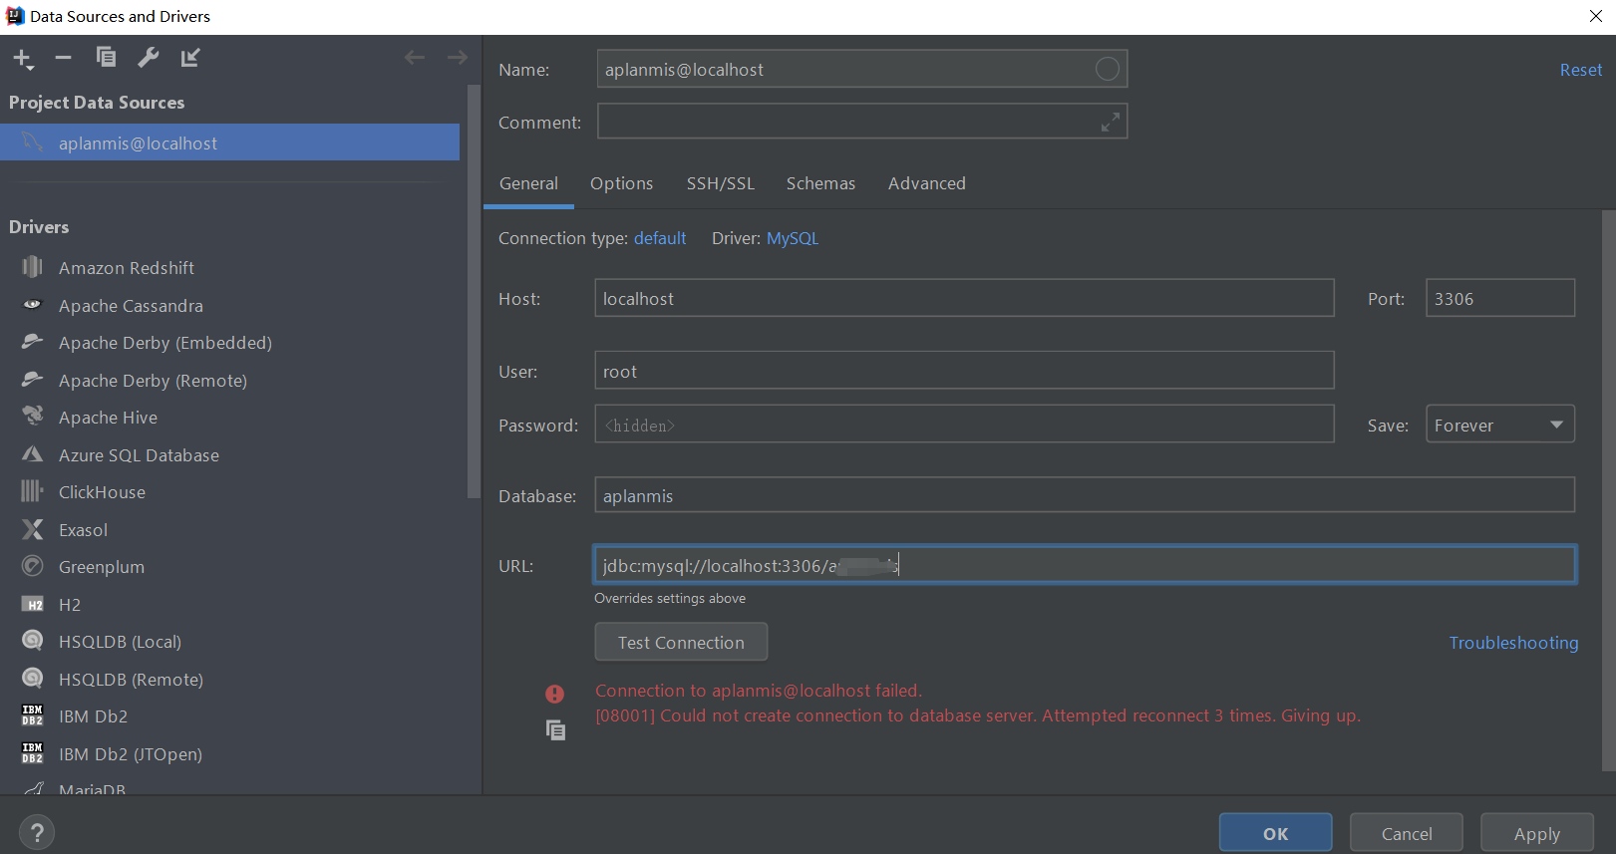1616x854 pixels.
Task: Click the settings panel vertical scrollbar
Action: [x=1607, y=488]
